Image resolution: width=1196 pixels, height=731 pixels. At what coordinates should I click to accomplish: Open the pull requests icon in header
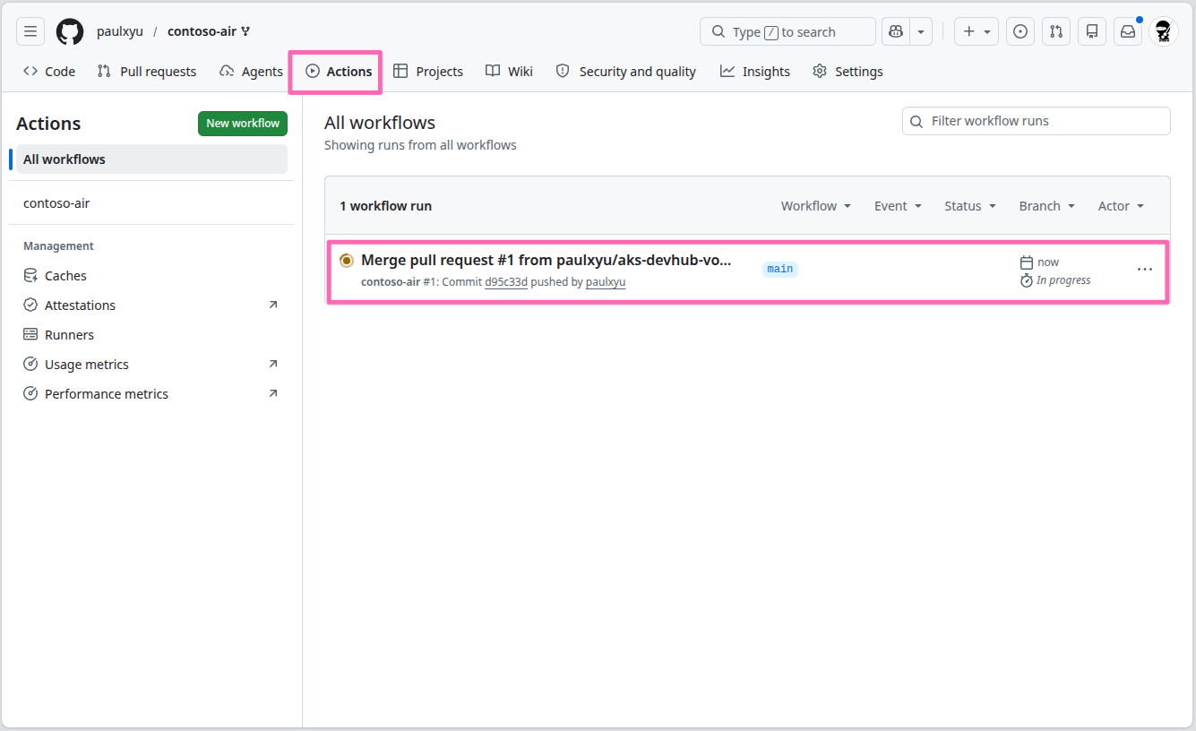coord(1056,31)
